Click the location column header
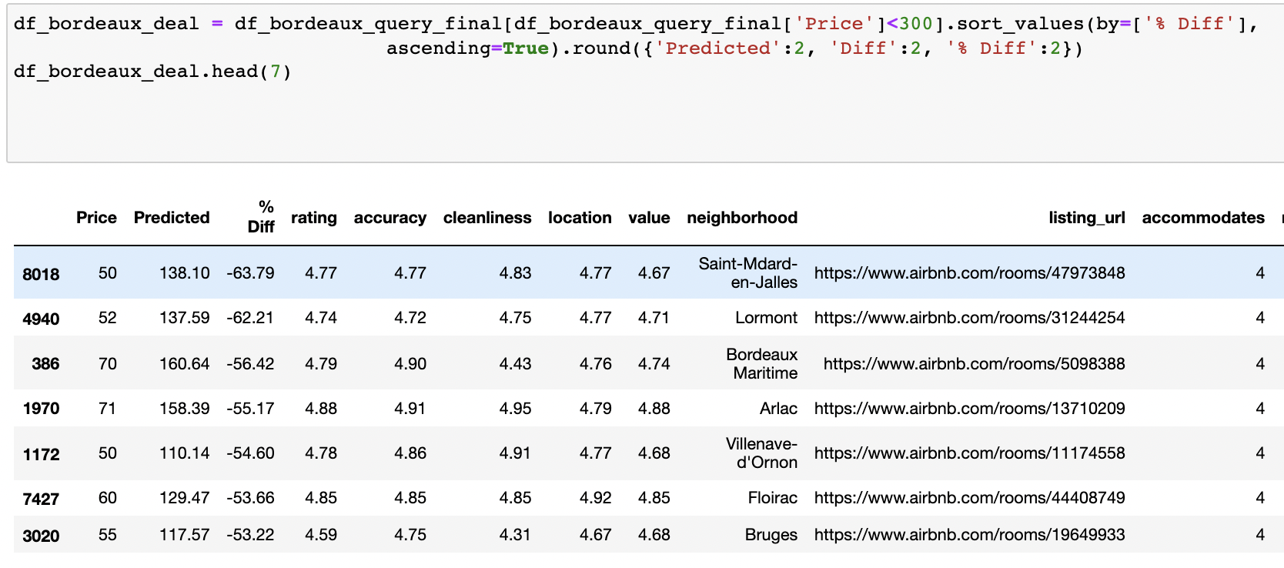This screenshot has width=1284, height=568. [580, 218]
